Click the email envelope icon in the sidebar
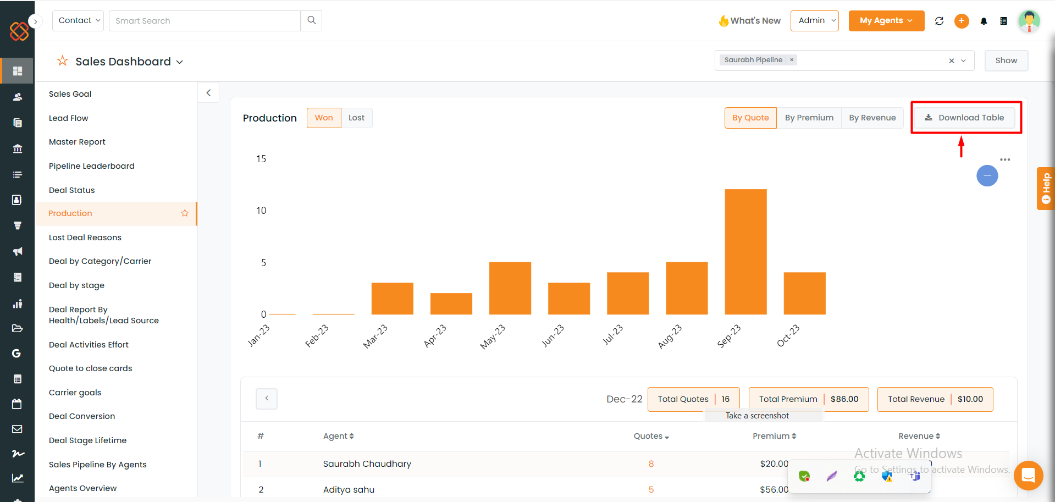 [17, 429]
